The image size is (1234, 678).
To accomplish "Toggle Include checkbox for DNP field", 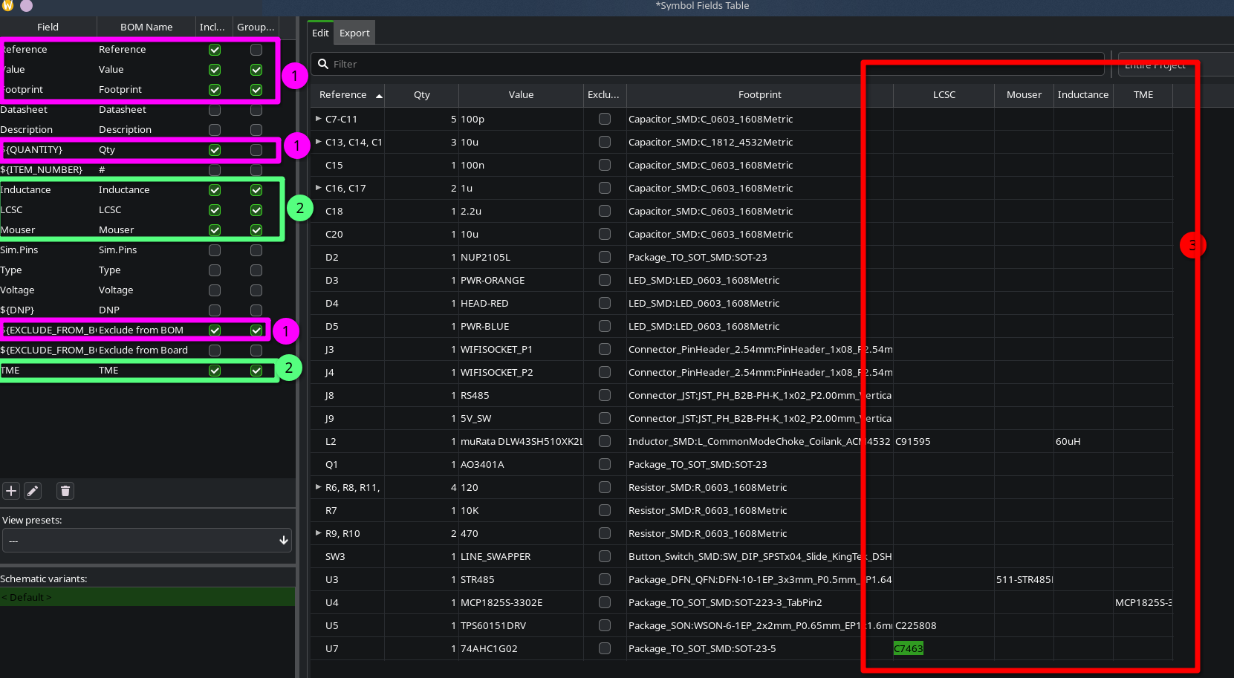I will click(x=215, y=310).
